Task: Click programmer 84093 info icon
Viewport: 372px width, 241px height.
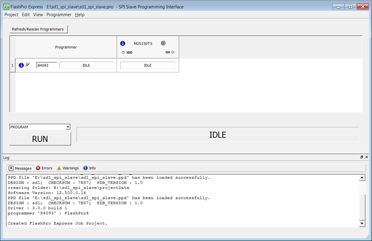Action: click(x=21, y=65)
